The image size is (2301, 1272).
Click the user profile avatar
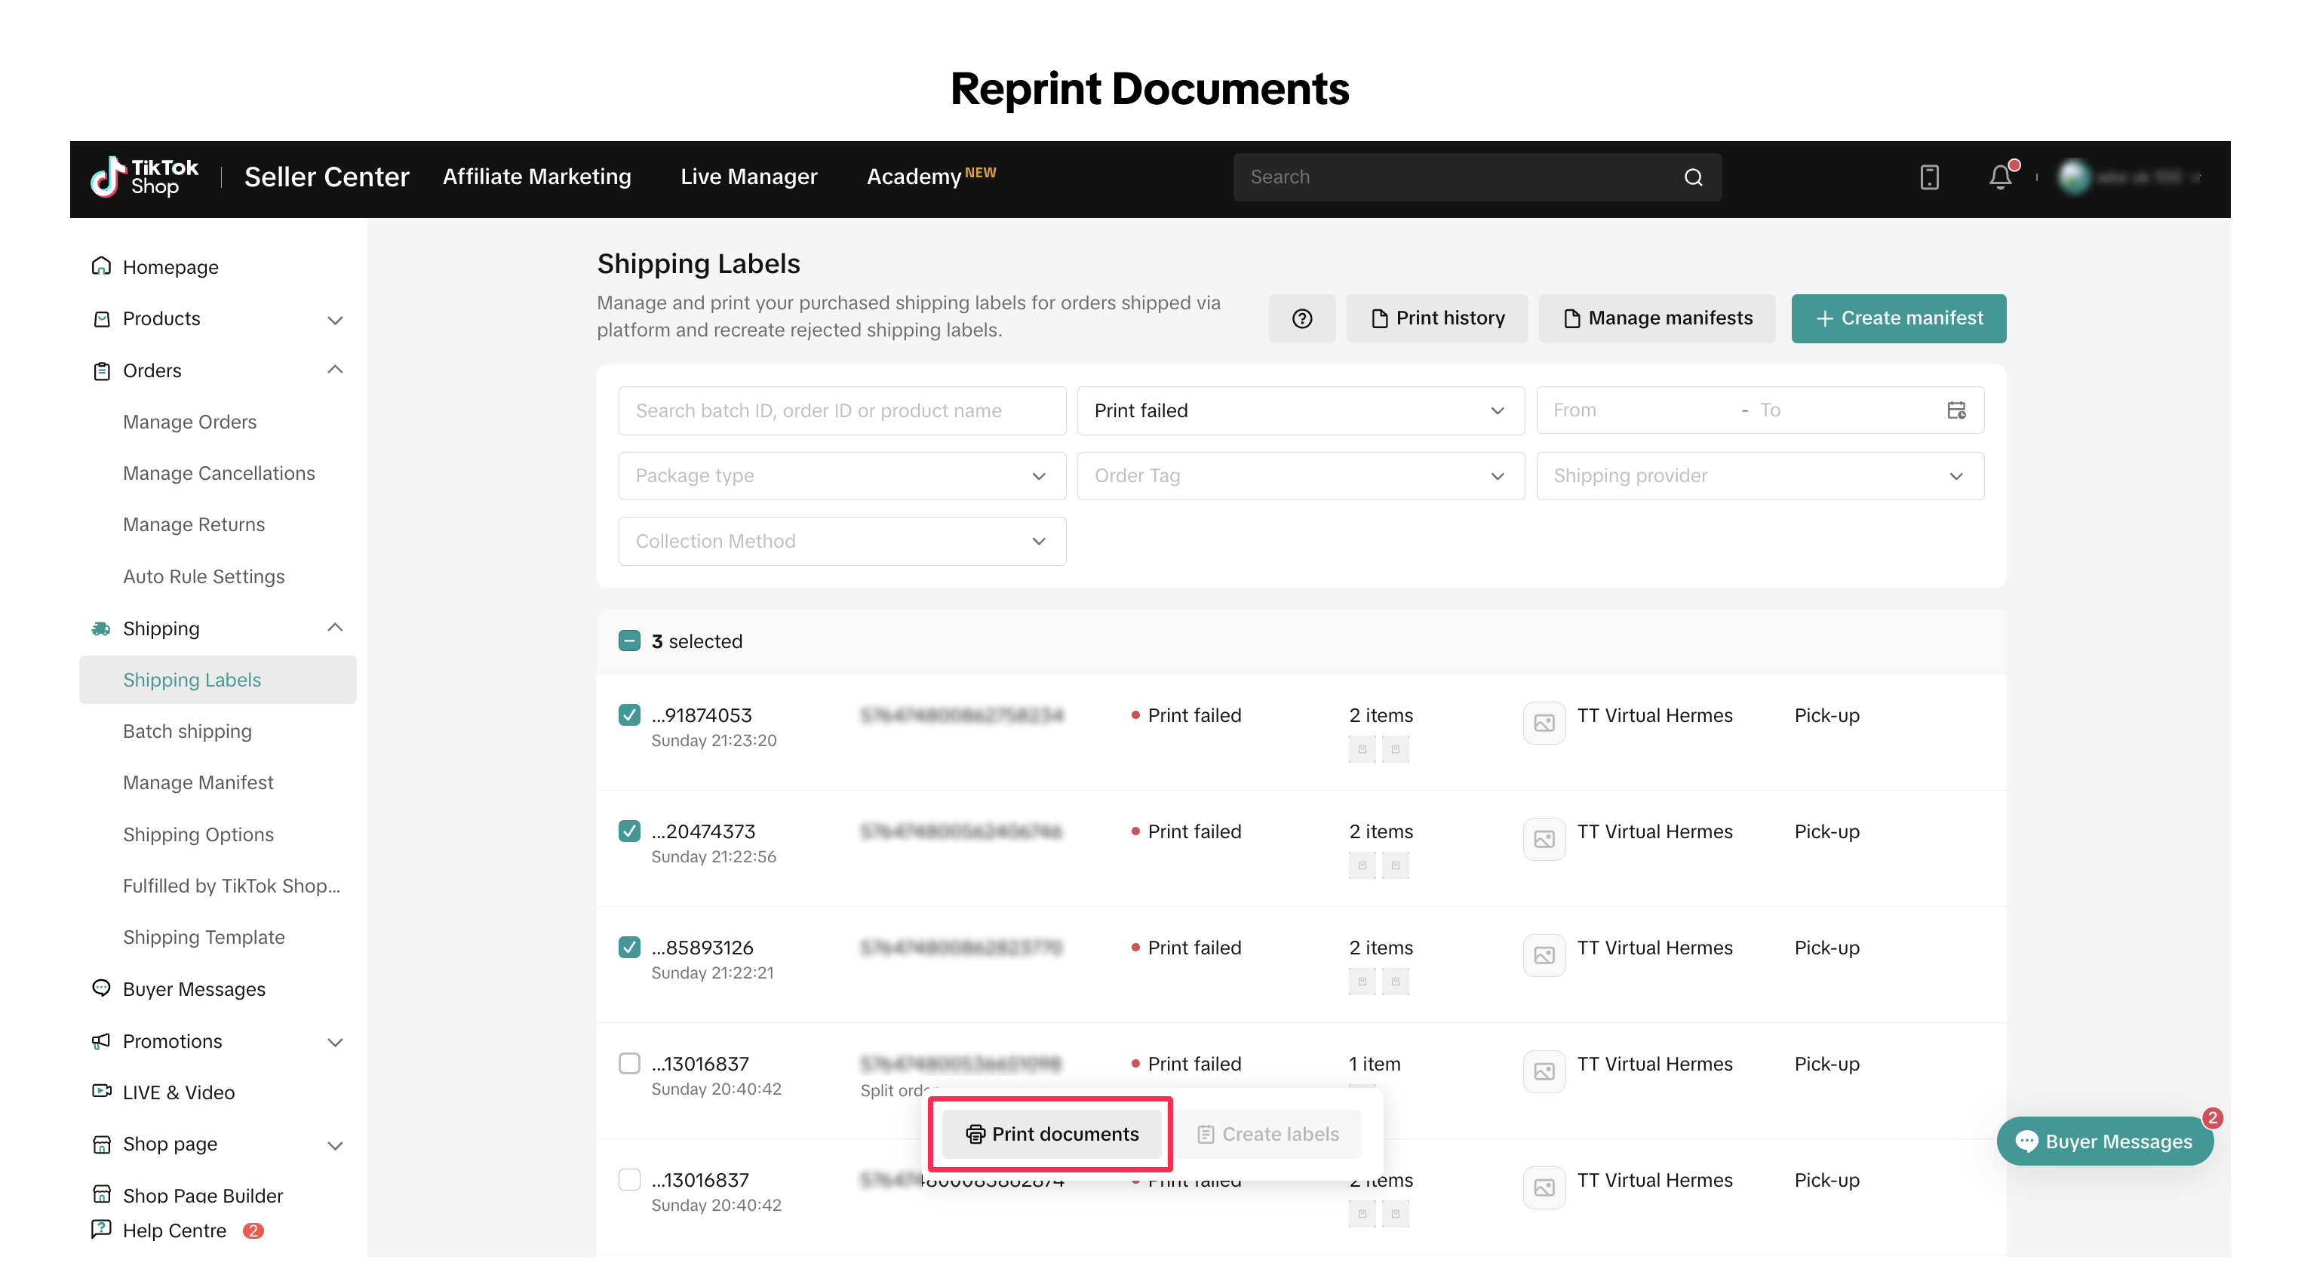point(2073,177)
